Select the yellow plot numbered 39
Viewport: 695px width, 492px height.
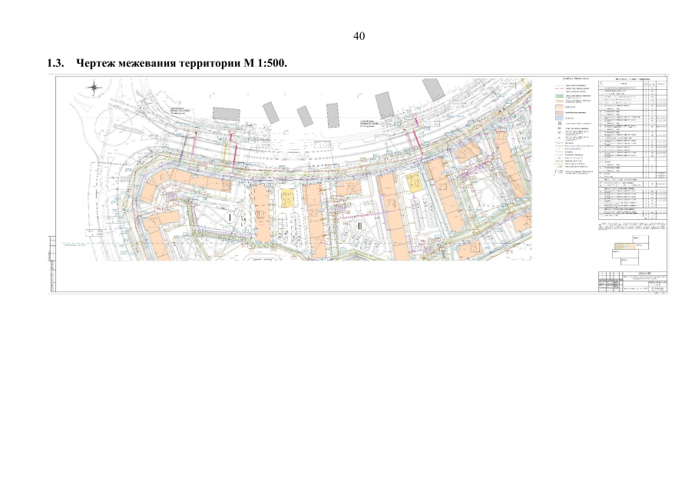[x=287, y=198]
